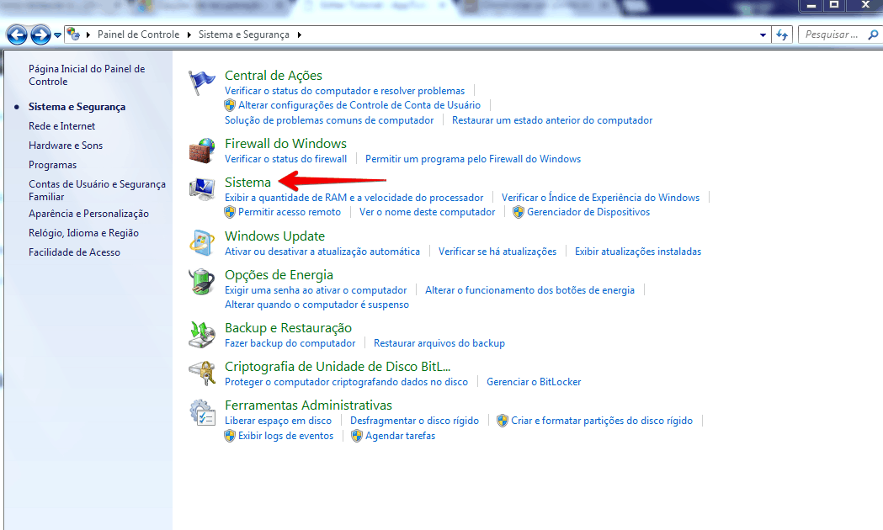This screenshot has width=883, height=530.
Task: Click Exibir a quantidade de RAM link
Action: click(x=354, y=198)
